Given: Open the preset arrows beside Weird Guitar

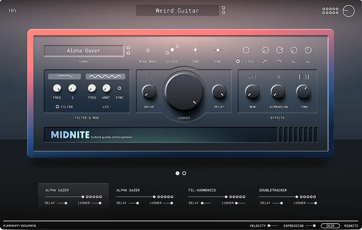Looking at the screenshot, I should point(223,10).
